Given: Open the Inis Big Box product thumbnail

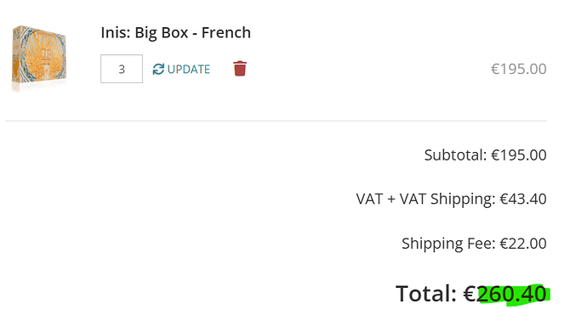Looking at the screenshot, I should [39, 59].
